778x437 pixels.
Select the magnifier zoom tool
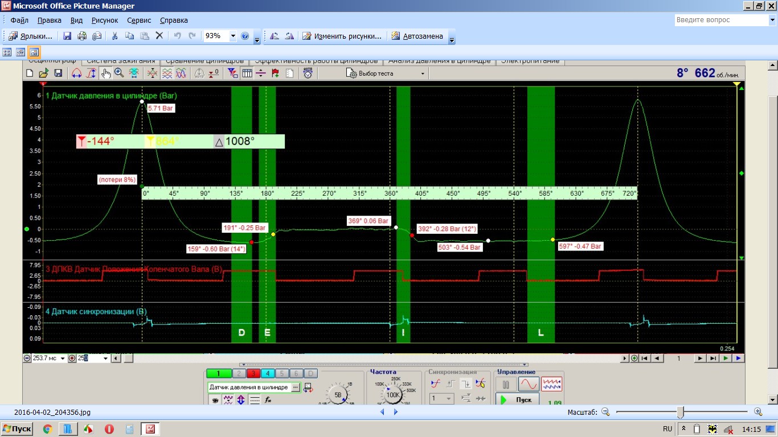pyautogui.click(x=119, y=73)
